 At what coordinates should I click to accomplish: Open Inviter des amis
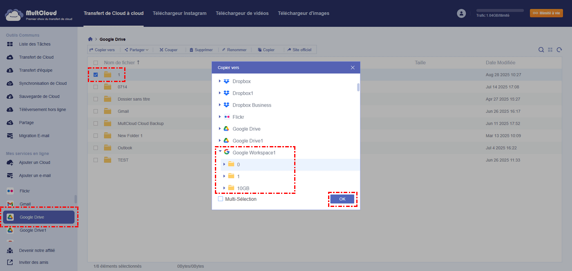[34, 262]
